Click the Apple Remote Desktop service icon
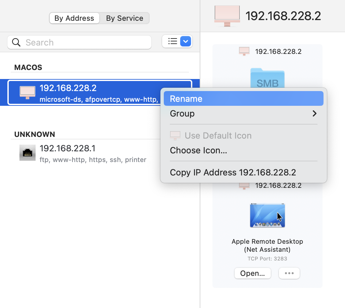Image resolution: width=345 pixels, height=308 pixels. 267,215
